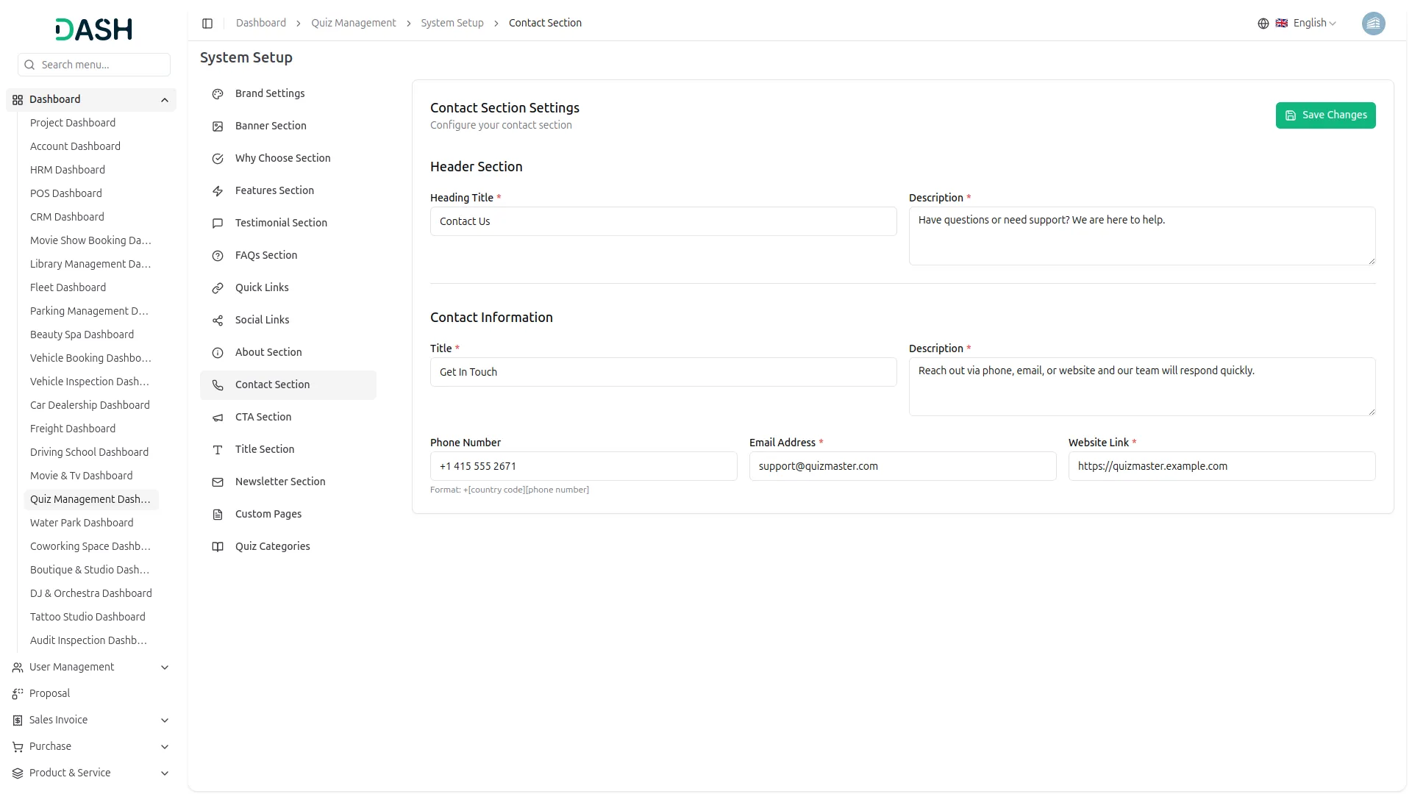Click into the Phone Number field
The width and height of the screenshot is (1412, 794).
(583, 466)
